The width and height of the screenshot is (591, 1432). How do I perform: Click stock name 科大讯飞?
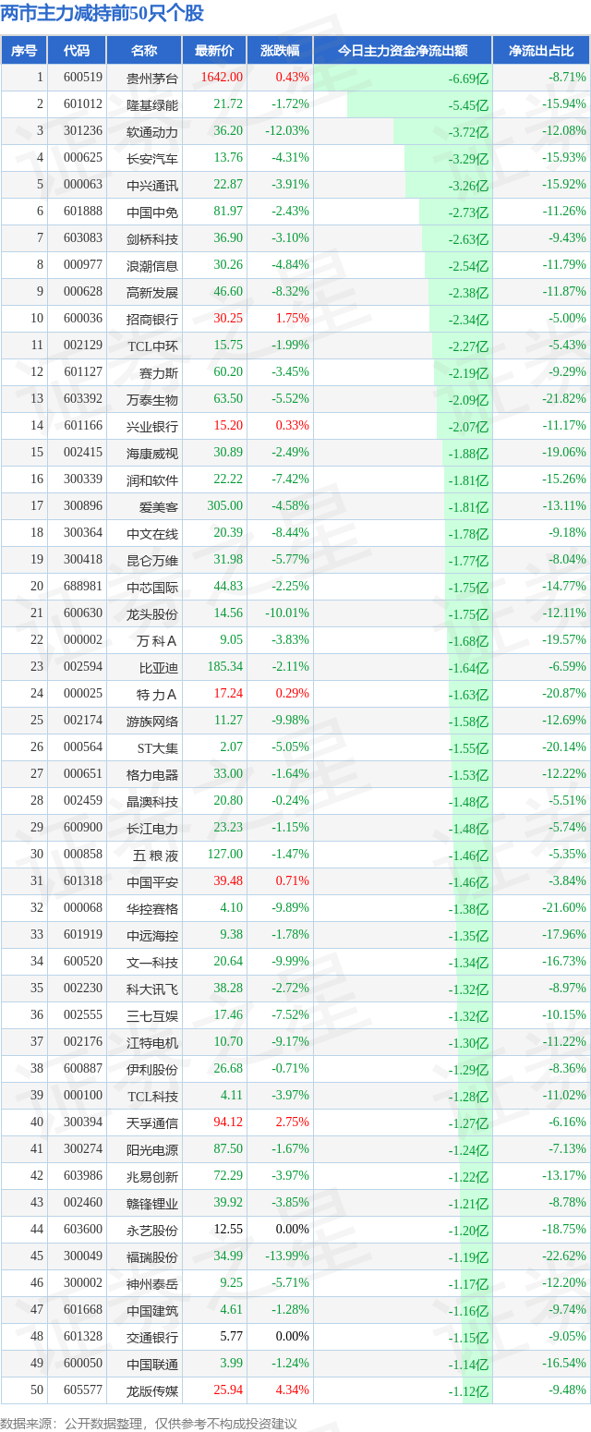click(x=152, y=989)
